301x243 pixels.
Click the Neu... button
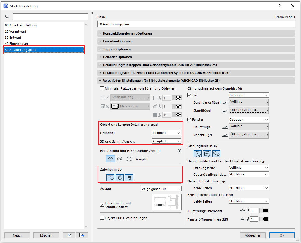coord(17,235)
